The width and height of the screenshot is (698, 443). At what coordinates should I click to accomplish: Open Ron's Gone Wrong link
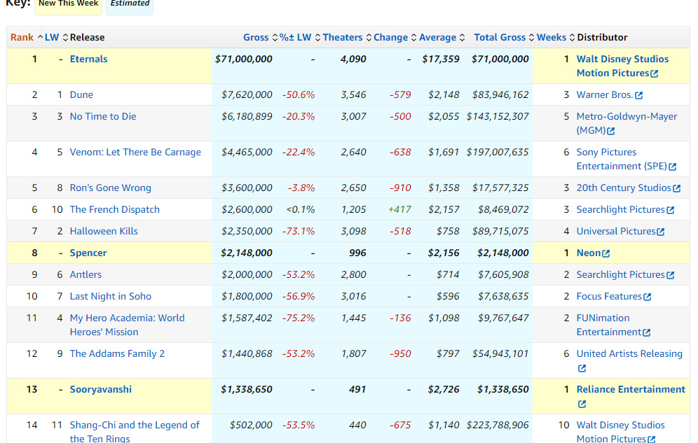pyautogui.click(x=111, y=188)
